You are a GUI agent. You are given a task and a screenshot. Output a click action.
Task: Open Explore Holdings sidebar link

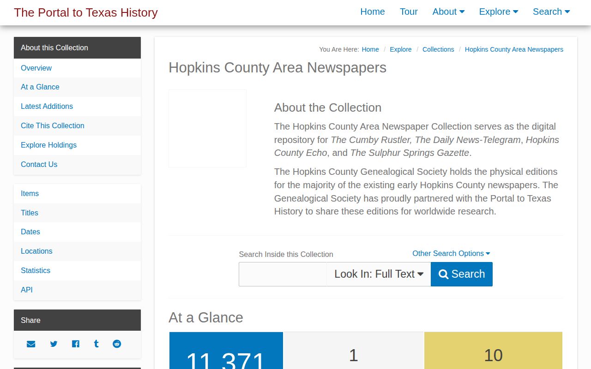point(77,145)
